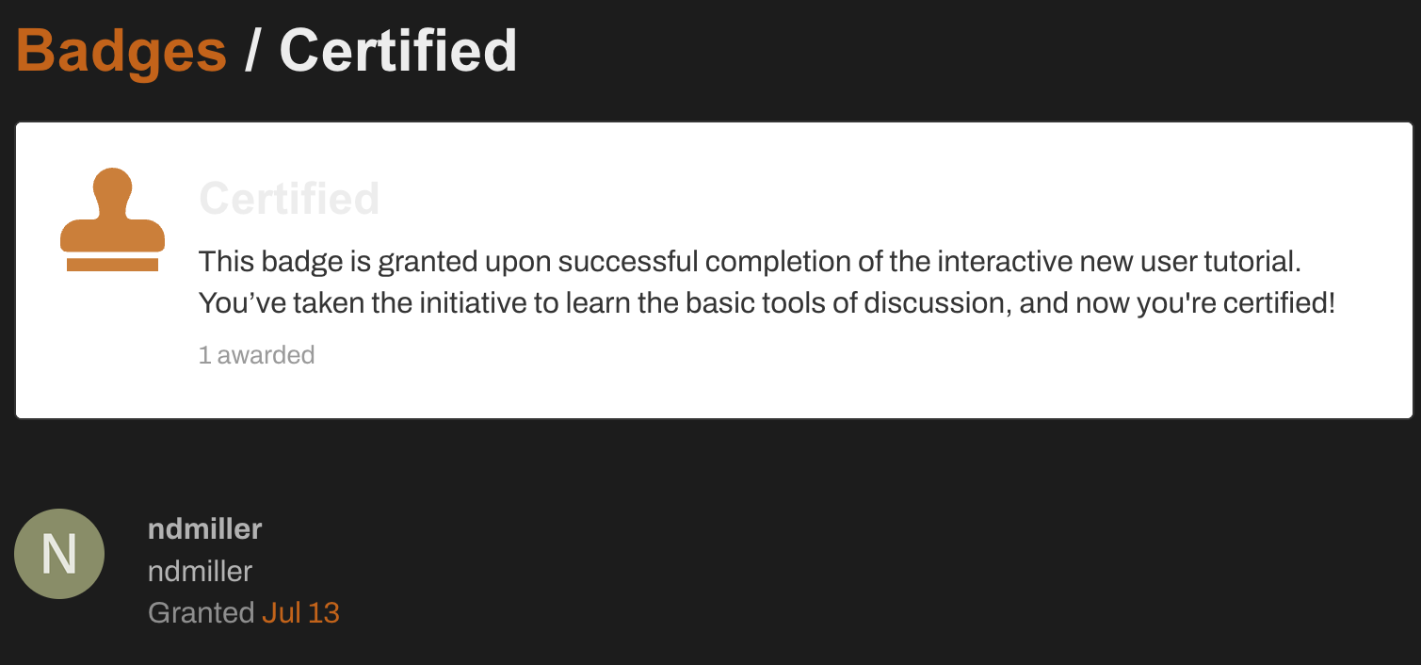This screenshot has height=665, width=1421.
Task: Click the 'Granted' label text
Action: pos(201,612)
